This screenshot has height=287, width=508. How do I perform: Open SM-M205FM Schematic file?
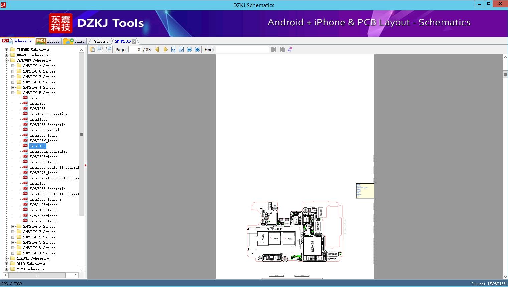point(48,151)
